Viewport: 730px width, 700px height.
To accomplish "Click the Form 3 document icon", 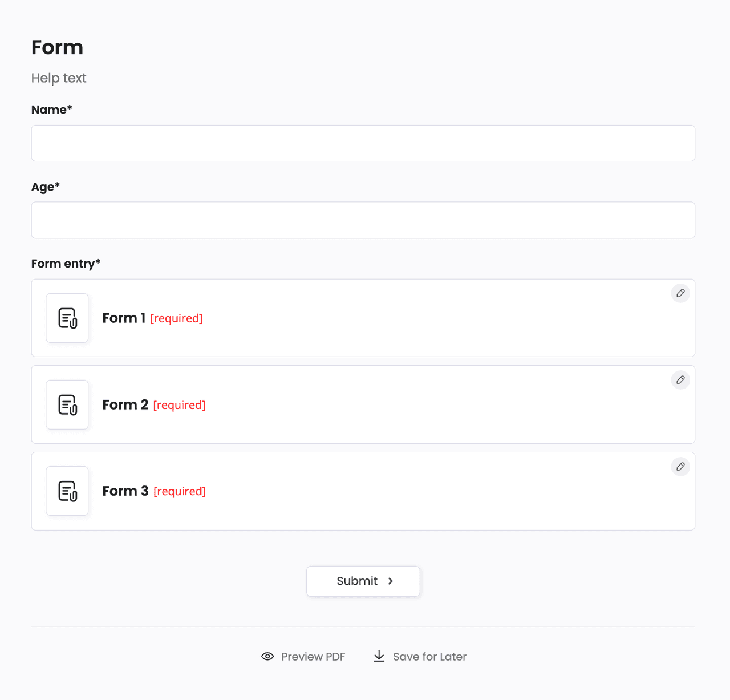I will pos(67,491).
